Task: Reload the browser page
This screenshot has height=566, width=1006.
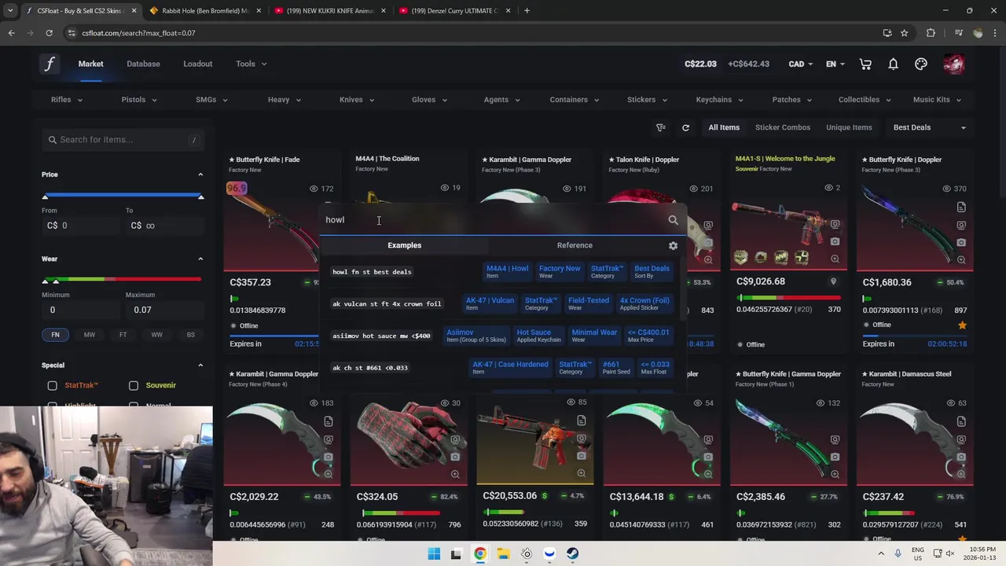Action: tap(49, 33)
